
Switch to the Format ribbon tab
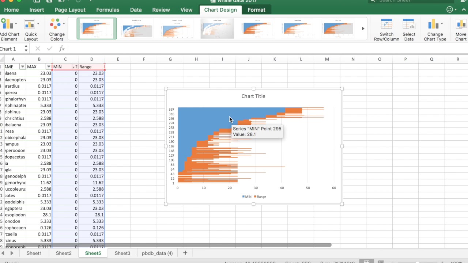[x=256, y=10]
